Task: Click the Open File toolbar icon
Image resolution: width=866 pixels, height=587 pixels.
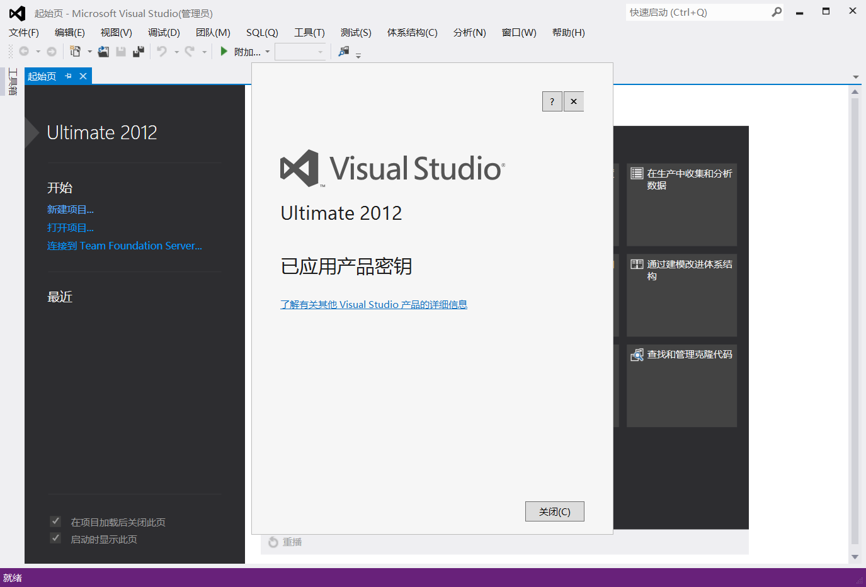Action: click(103, 52)
